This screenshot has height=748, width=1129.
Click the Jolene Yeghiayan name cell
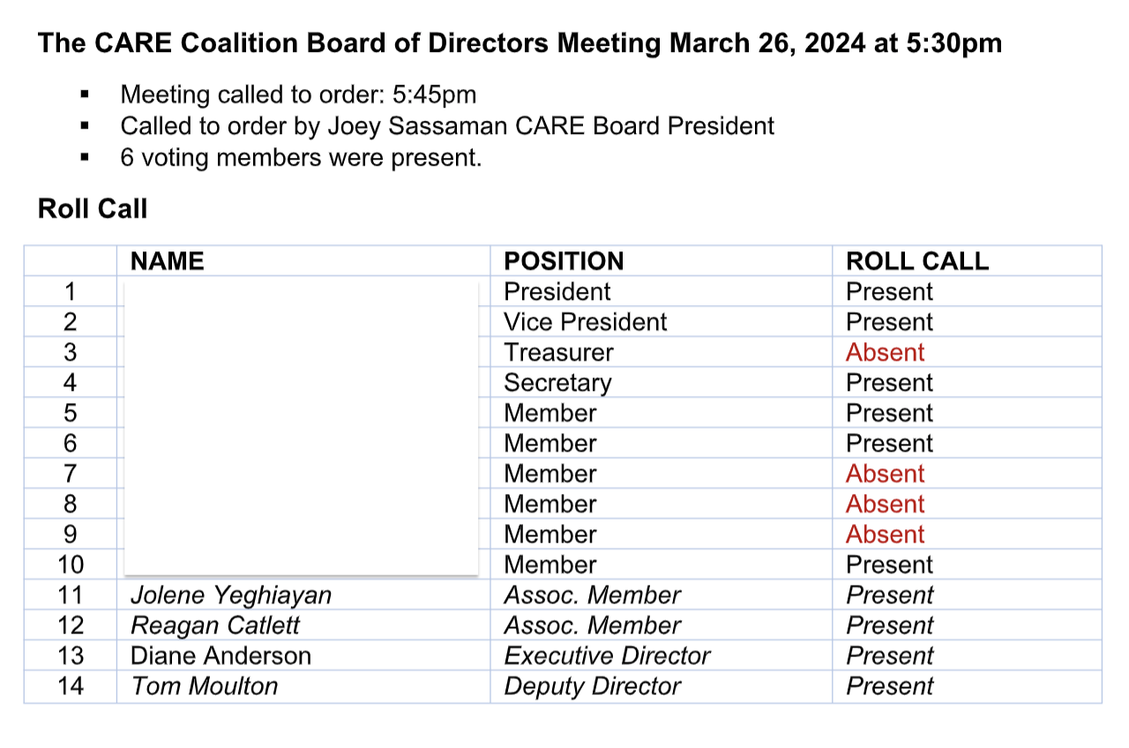(x=231, y=595)
